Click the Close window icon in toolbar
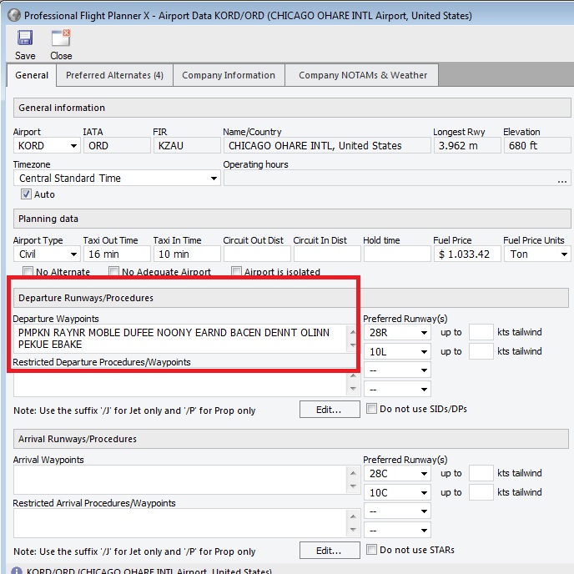The height and width of the screenshot is (574, 574). click(61, 38)
